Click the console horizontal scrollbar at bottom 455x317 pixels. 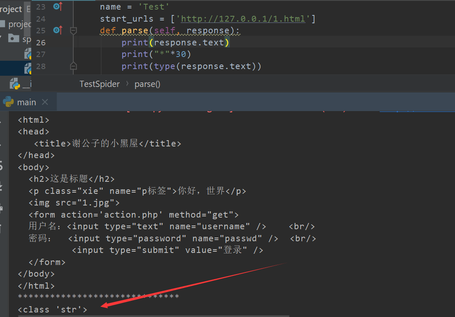pos(154,316)
